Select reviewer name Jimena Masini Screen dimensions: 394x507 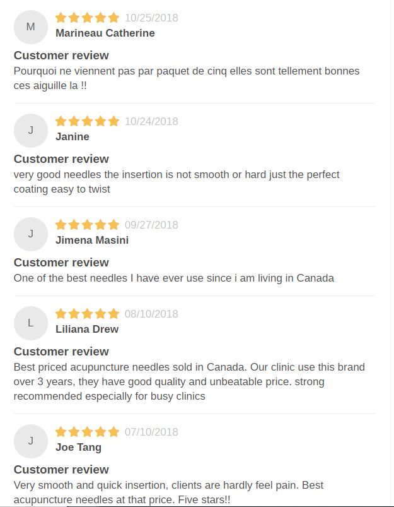point(92,240)
